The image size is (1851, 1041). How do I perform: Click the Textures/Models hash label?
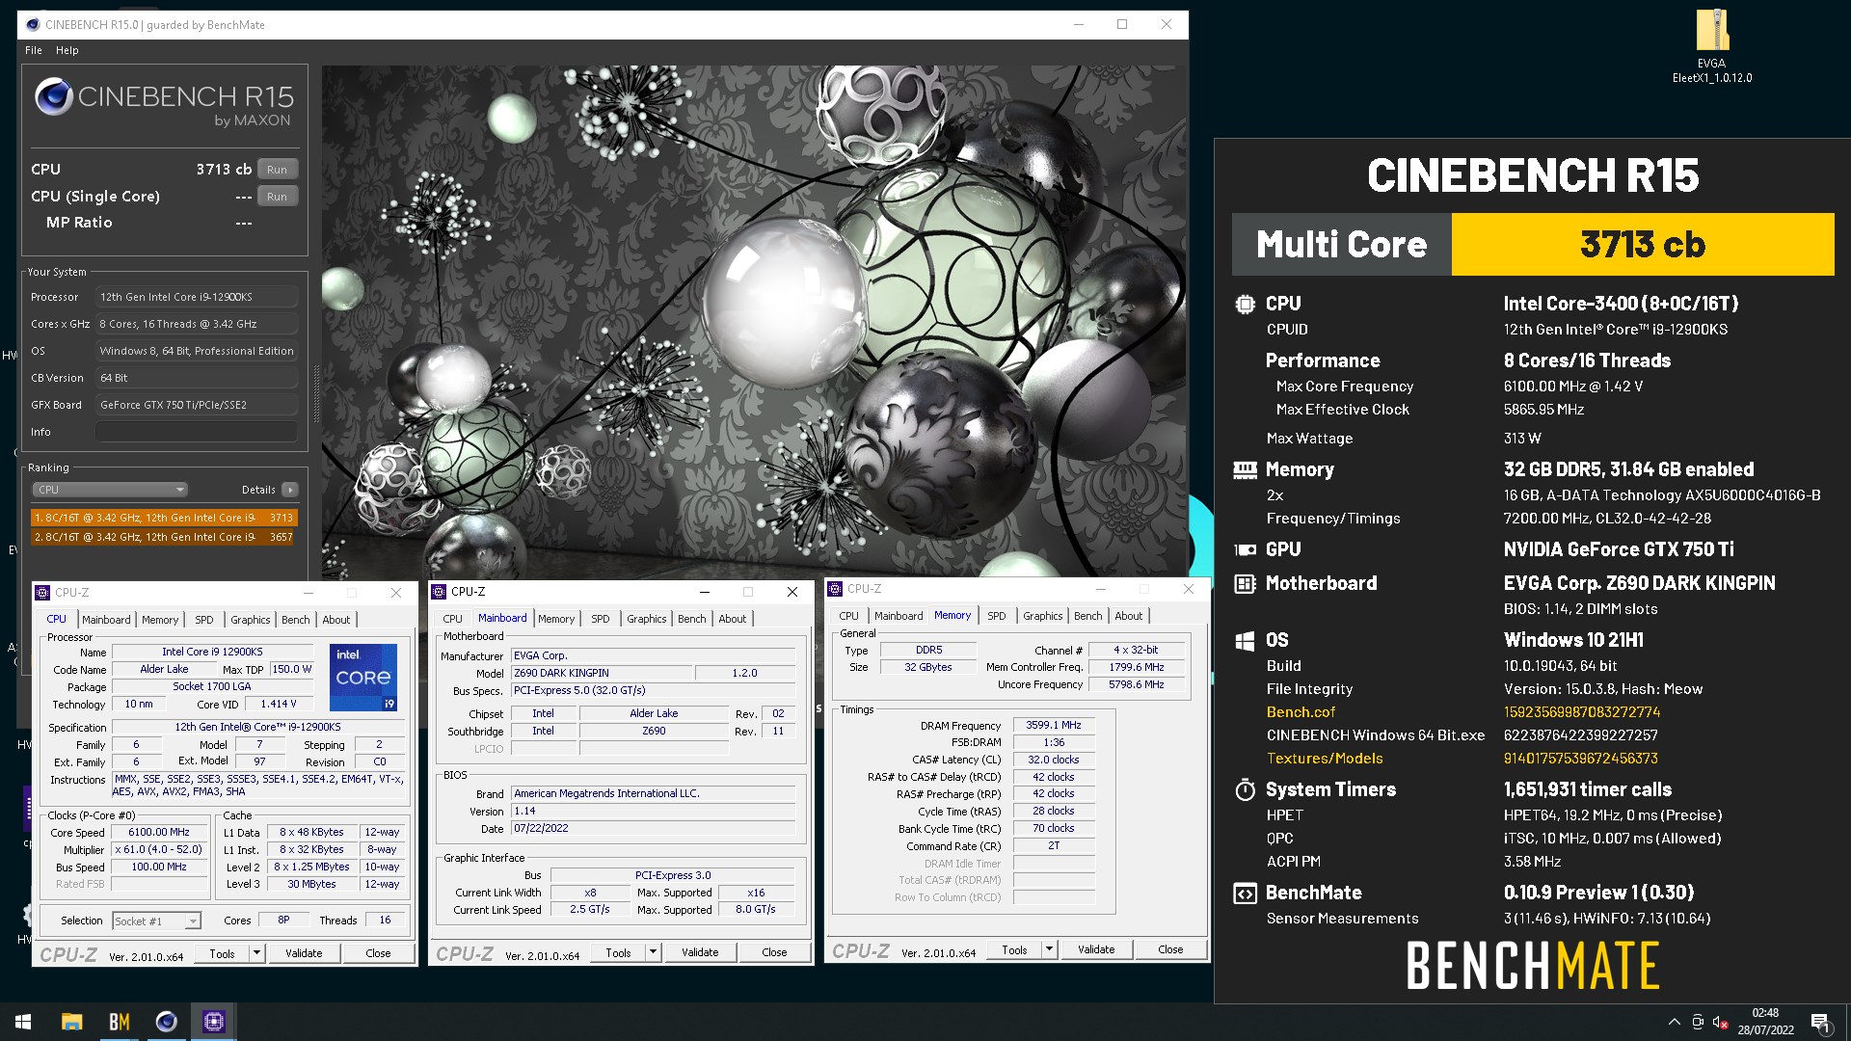[x=1325, y=759]
